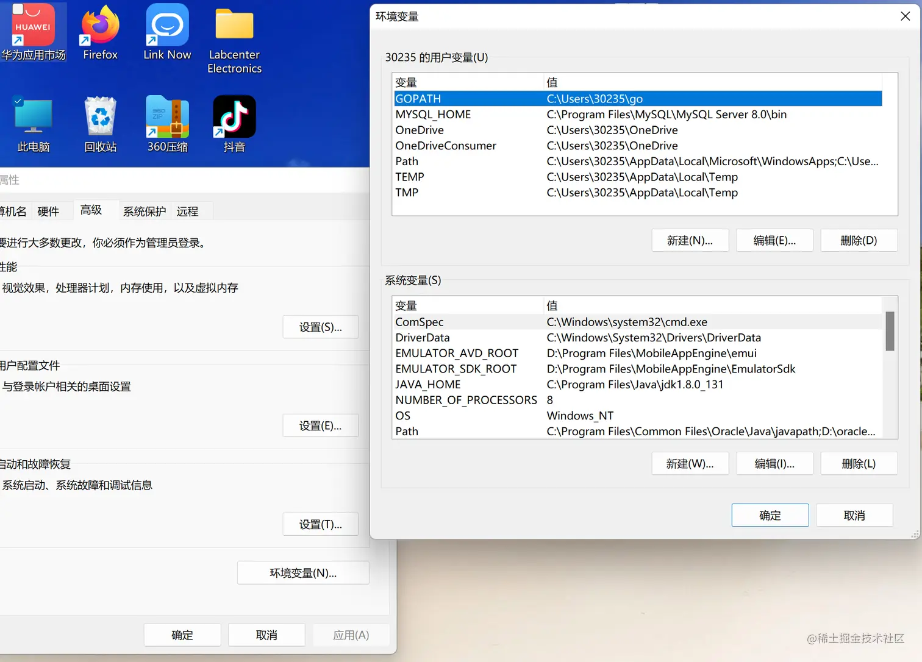Open performance 设置(S)... button
Screen dimensions: 922x662
point(321,327)
